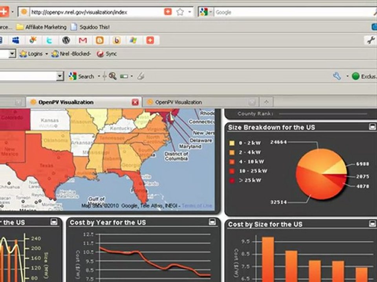
Task: Expand dropdown arrow next to battery icon
Action: [132, 76]
